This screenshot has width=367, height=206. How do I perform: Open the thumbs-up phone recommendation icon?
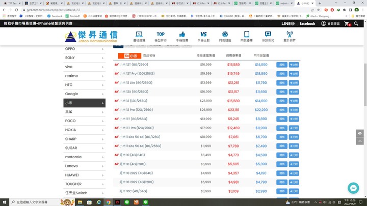pyautogui.click(x=182, y=37)
